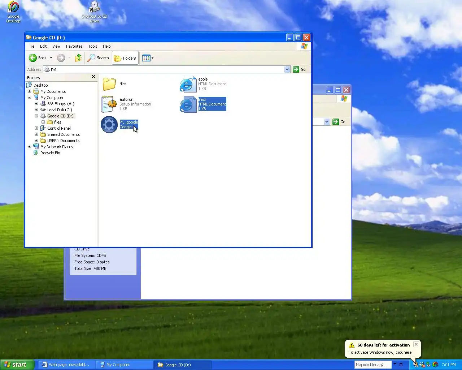462x370 pixels.
Task: Expand Control Panel tree node
Action: (x=36, y=128)
